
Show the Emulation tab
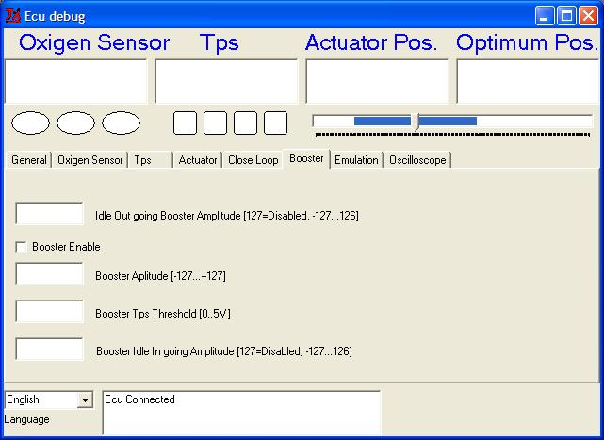point(356,160)
